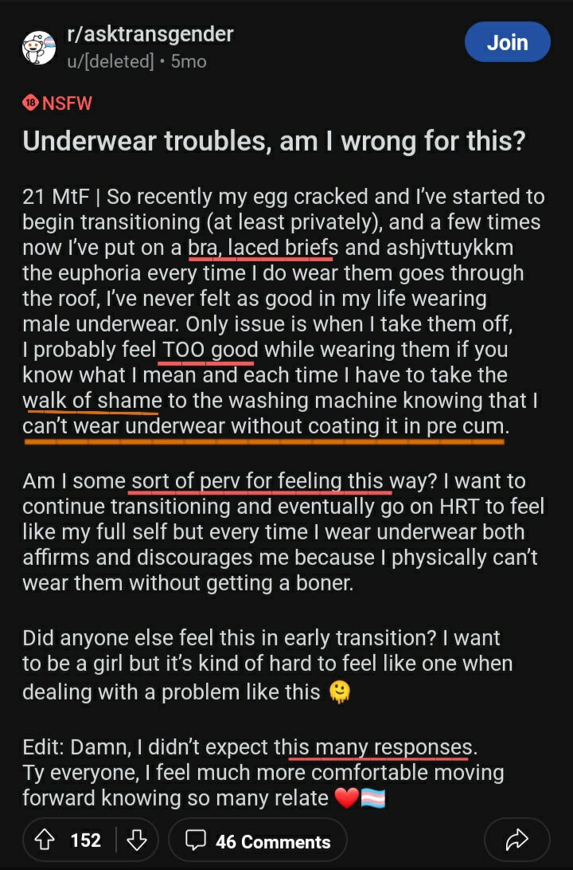The height and width of the screenshot is (870, 573).
Task: Open the 46 Comments section
Action: [x=258, y=841]
